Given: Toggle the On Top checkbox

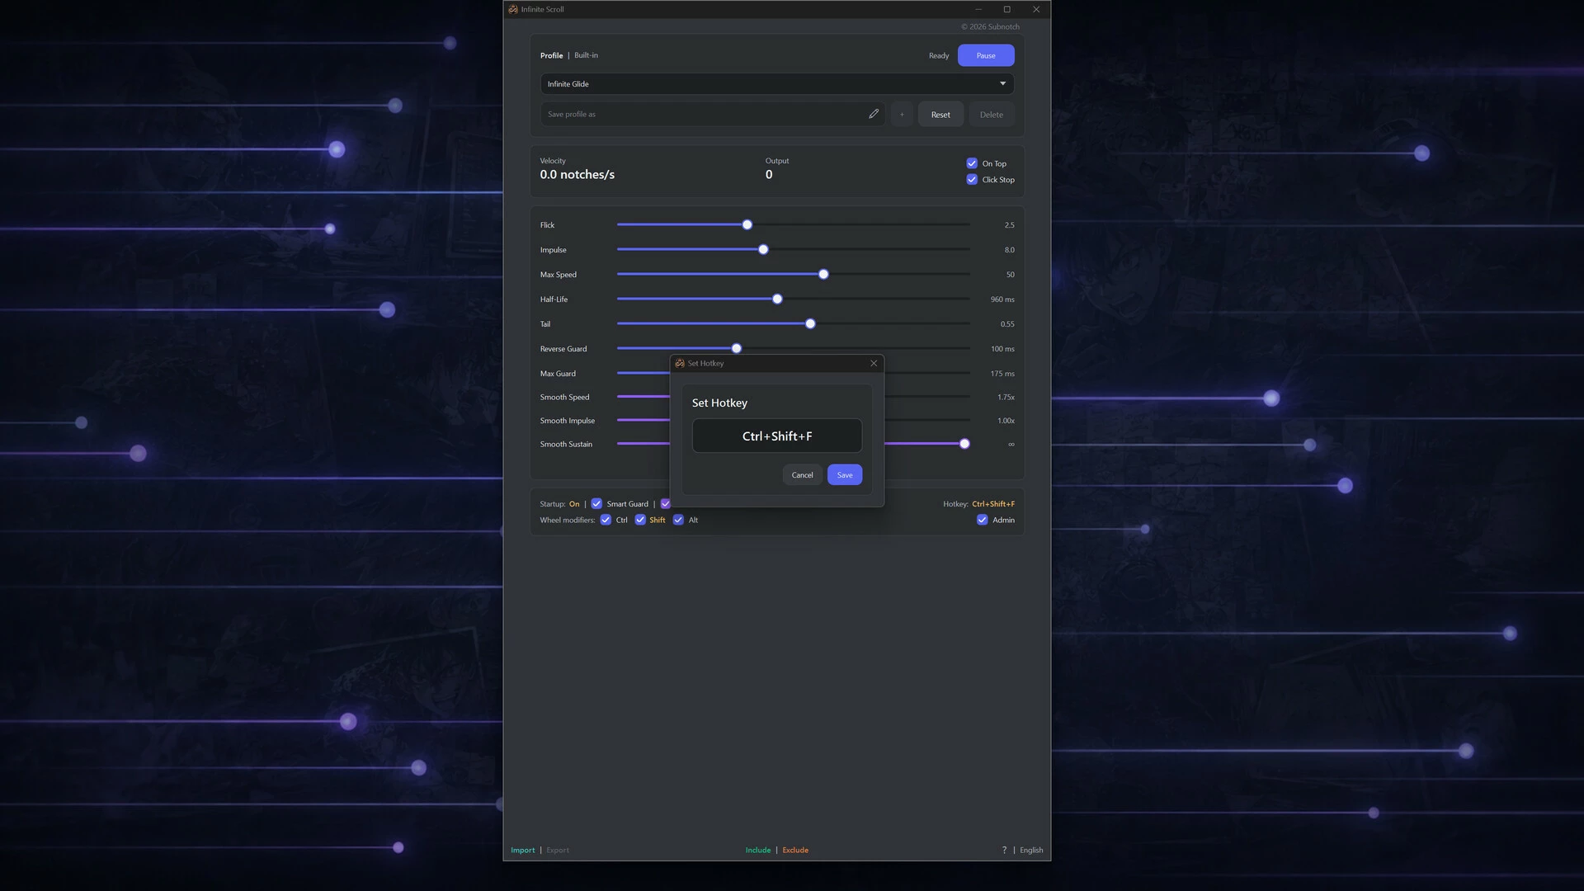Looking at the screenshot, I should tap(972, 163).
